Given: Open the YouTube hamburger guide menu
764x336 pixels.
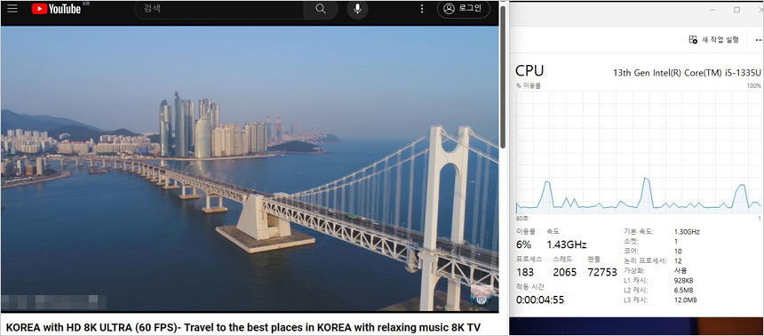Looking at the screenshot, I should click(x=12, y=9).
